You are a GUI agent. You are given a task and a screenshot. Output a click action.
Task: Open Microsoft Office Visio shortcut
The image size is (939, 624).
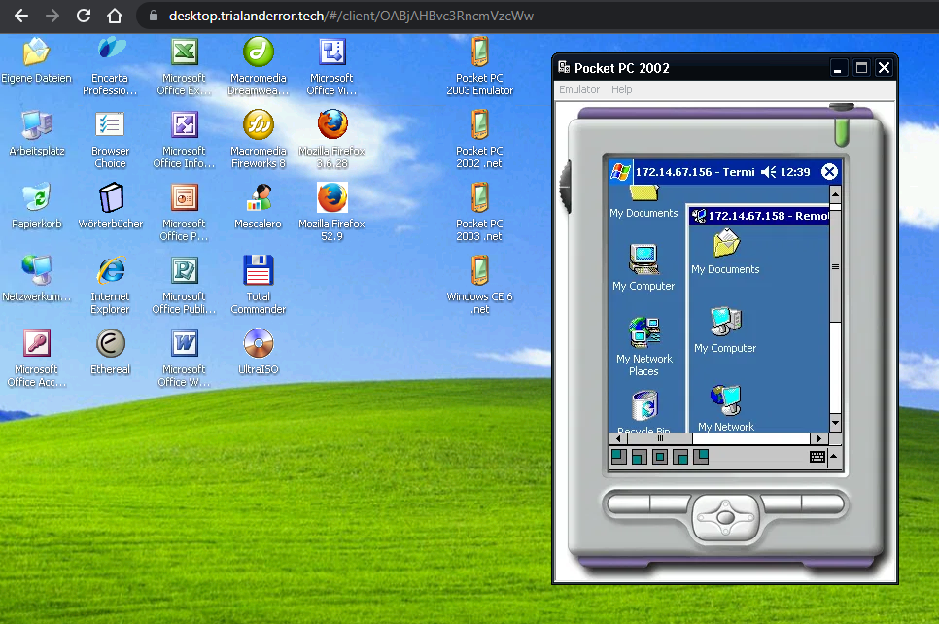point(331,66)
